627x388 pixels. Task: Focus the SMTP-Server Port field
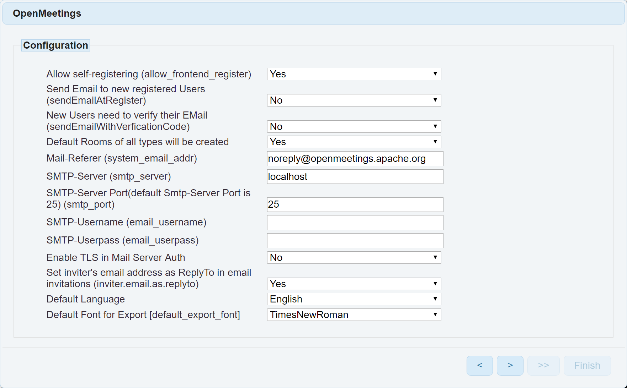355,204
